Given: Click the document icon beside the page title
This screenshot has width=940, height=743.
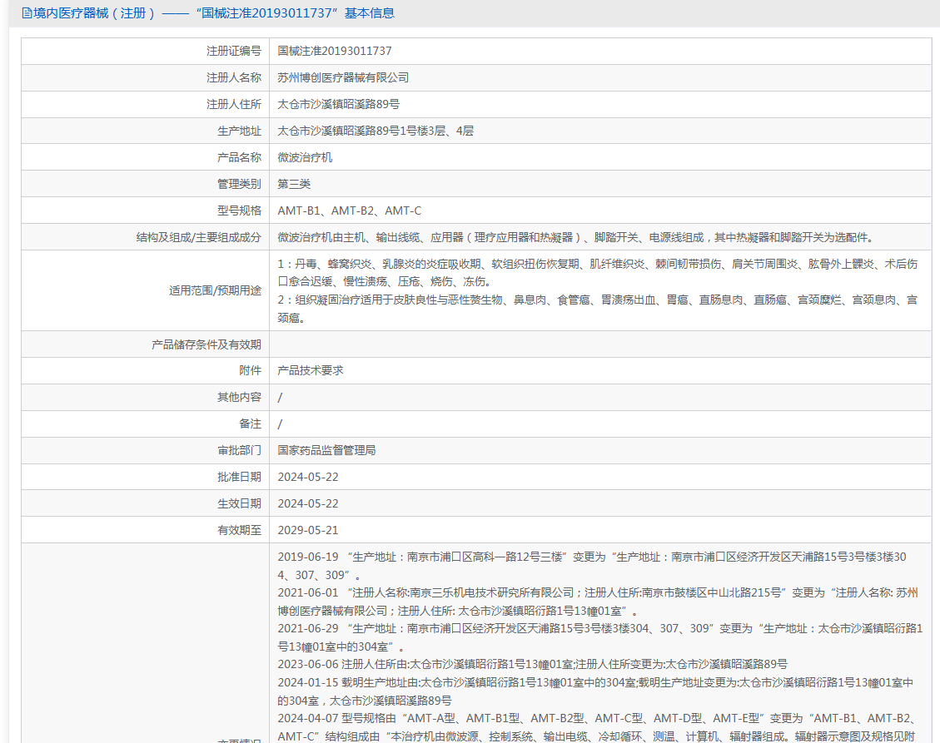Looking at the screenshot, I should (x=27, y=13).
